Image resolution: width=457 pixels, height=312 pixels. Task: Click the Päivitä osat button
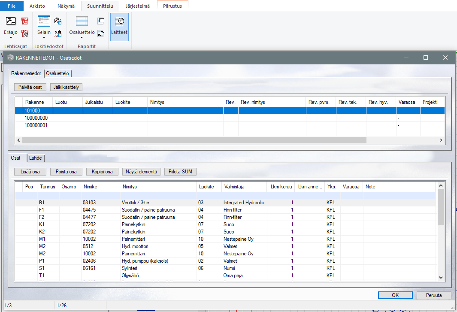tap(30, 87)
